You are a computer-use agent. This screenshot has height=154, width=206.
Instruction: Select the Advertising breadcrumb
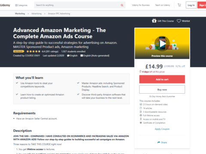coord(36,14)
